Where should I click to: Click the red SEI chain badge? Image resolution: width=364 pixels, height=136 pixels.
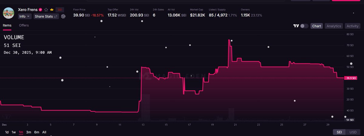click(x=60, y=10)
